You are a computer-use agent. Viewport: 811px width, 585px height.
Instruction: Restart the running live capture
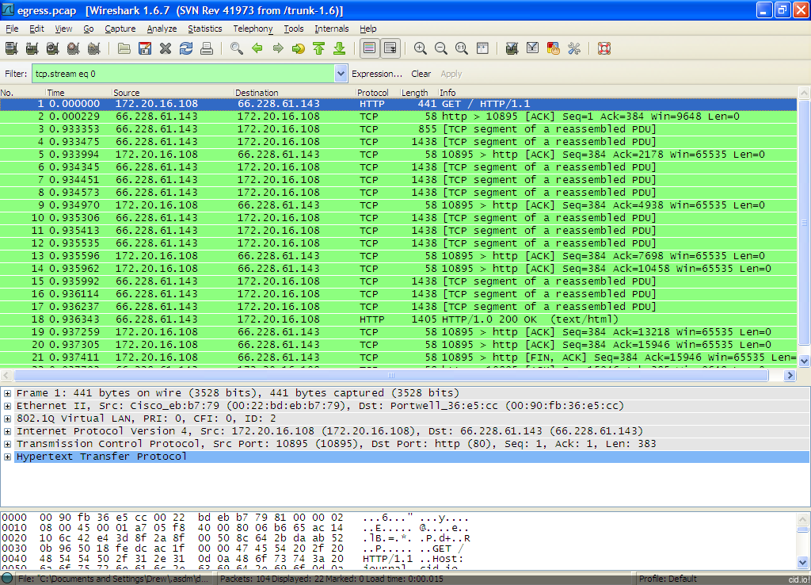pyautogui.click(x=94, y=48)
